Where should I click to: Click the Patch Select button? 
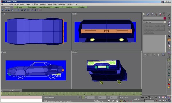point(159,26)
